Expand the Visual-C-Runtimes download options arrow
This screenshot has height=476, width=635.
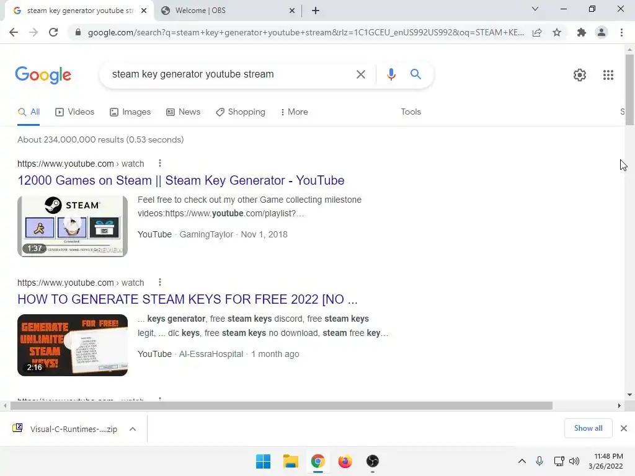[x=133, y=429]
